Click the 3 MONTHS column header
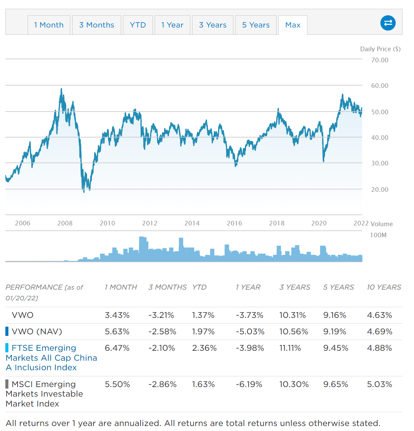This screenshot has width=414, height=431. (167, 287)
